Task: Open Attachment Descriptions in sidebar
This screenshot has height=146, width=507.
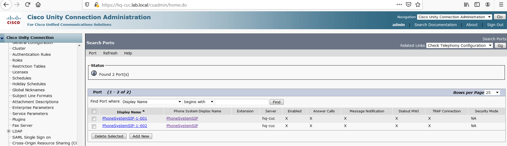Action: tap(35, 102)
